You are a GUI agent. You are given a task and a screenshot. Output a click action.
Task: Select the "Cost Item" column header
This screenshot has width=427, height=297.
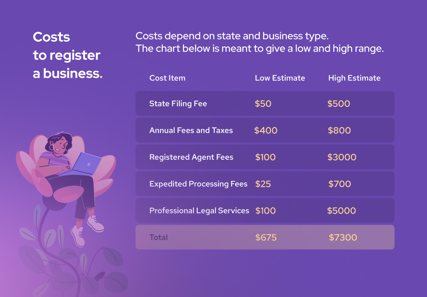click(x=167, y=78)
